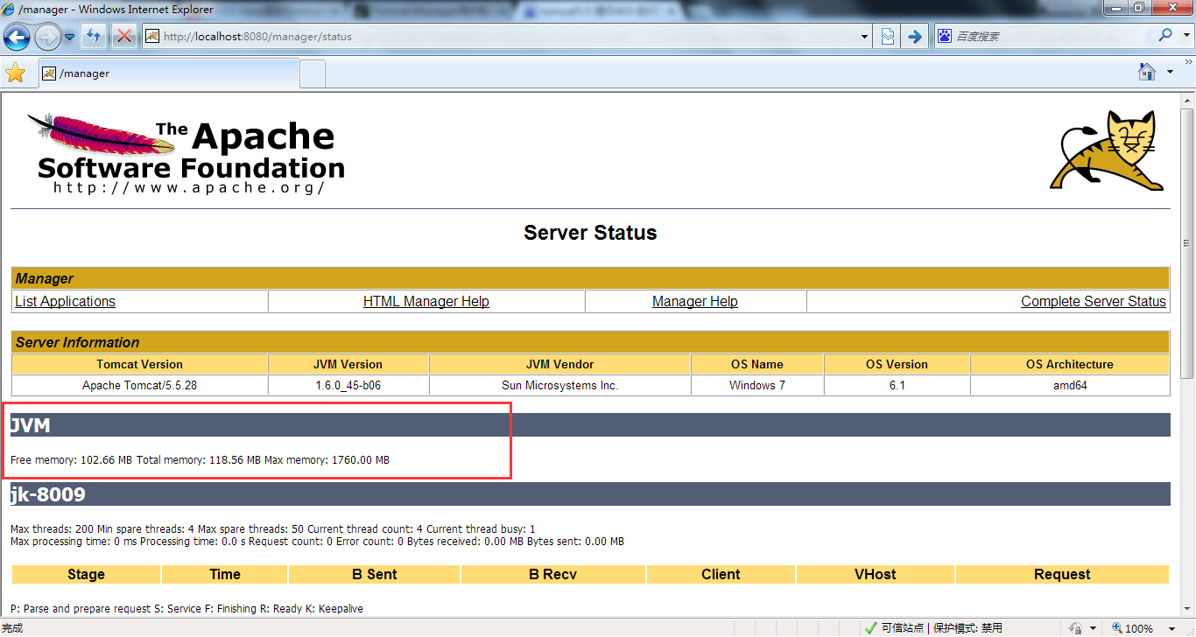Click the Apache Software Foundation logo
The height and width of the screenshot is (637, 1196).
(186, 154)
